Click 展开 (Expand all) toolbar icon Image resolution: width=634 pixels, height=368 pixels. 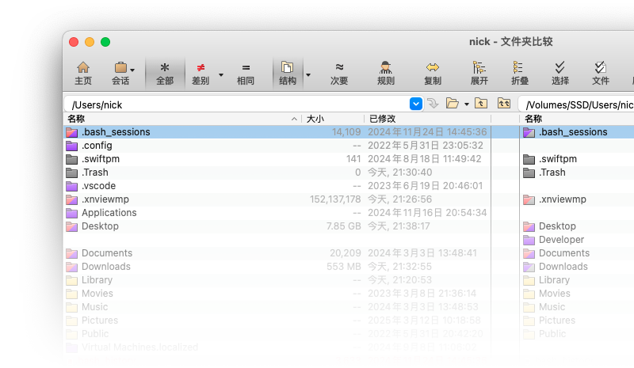click(x=479, y=73)
